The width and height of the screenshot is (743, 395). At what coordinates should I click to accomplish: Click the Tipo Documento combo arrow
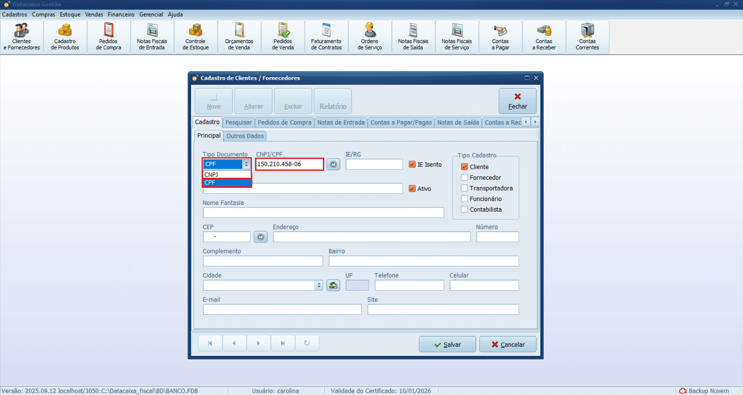pos(246,164)
